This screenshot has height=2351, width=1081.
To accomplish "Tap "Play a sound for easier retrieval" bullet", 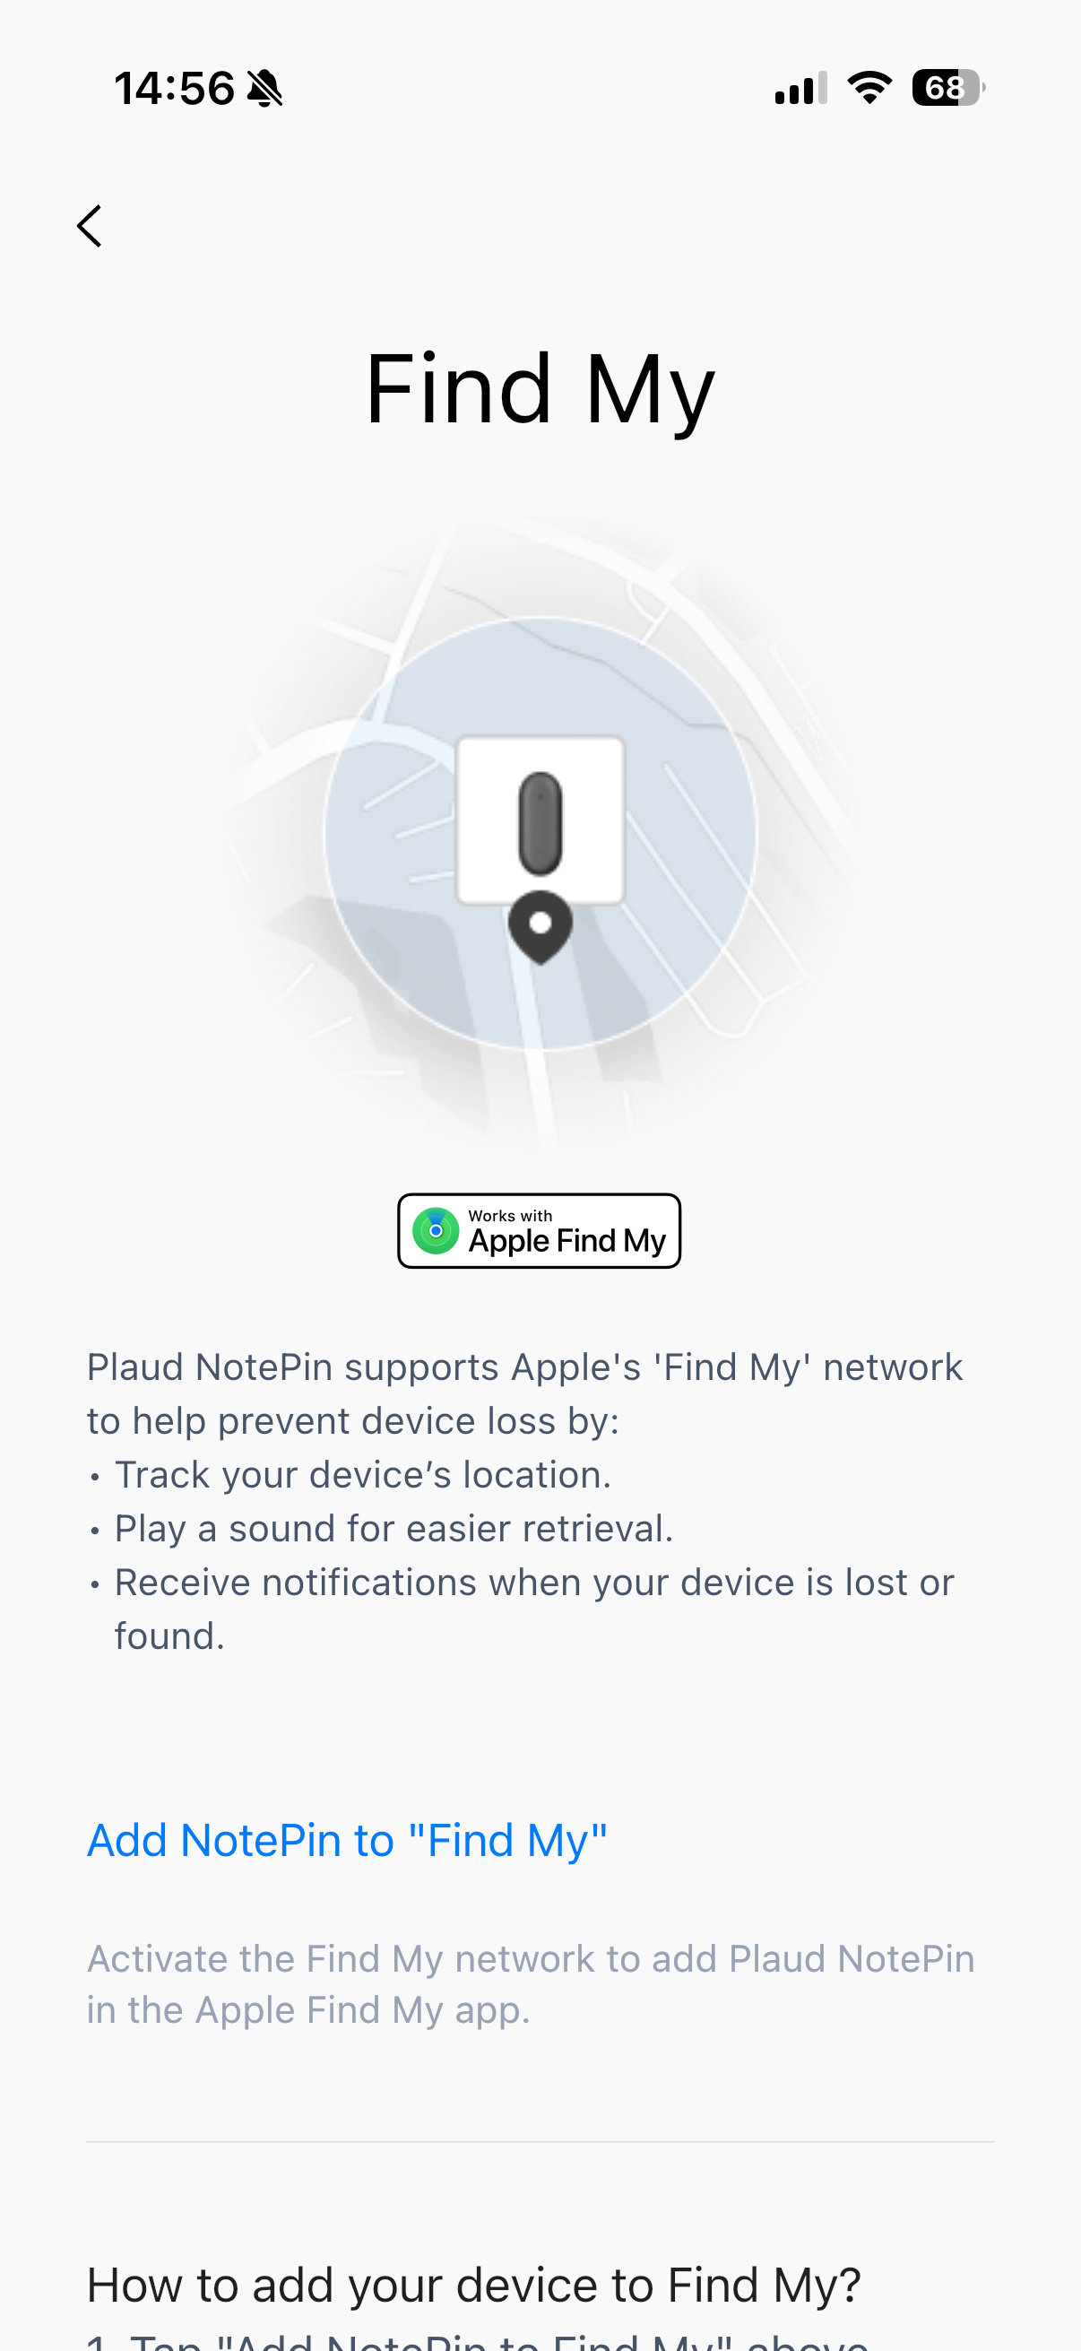I will coord(393,1529).
